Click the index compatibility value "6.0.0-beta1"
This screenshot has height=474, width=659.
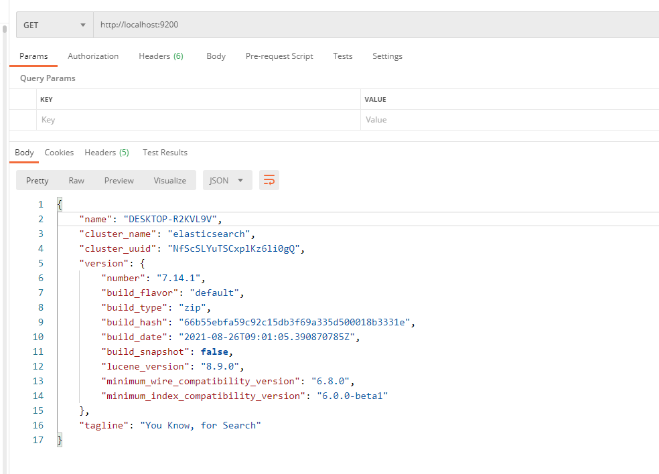click(352, 396)
